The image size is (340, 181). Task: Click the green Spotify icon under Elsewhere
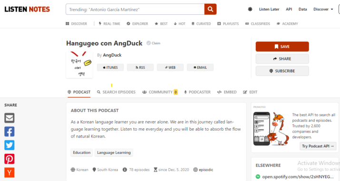tap(258, 176)
